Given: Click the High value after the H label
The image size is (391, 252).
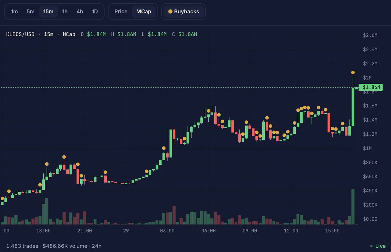Looking at the screenshot, I should tap(127, 35).
